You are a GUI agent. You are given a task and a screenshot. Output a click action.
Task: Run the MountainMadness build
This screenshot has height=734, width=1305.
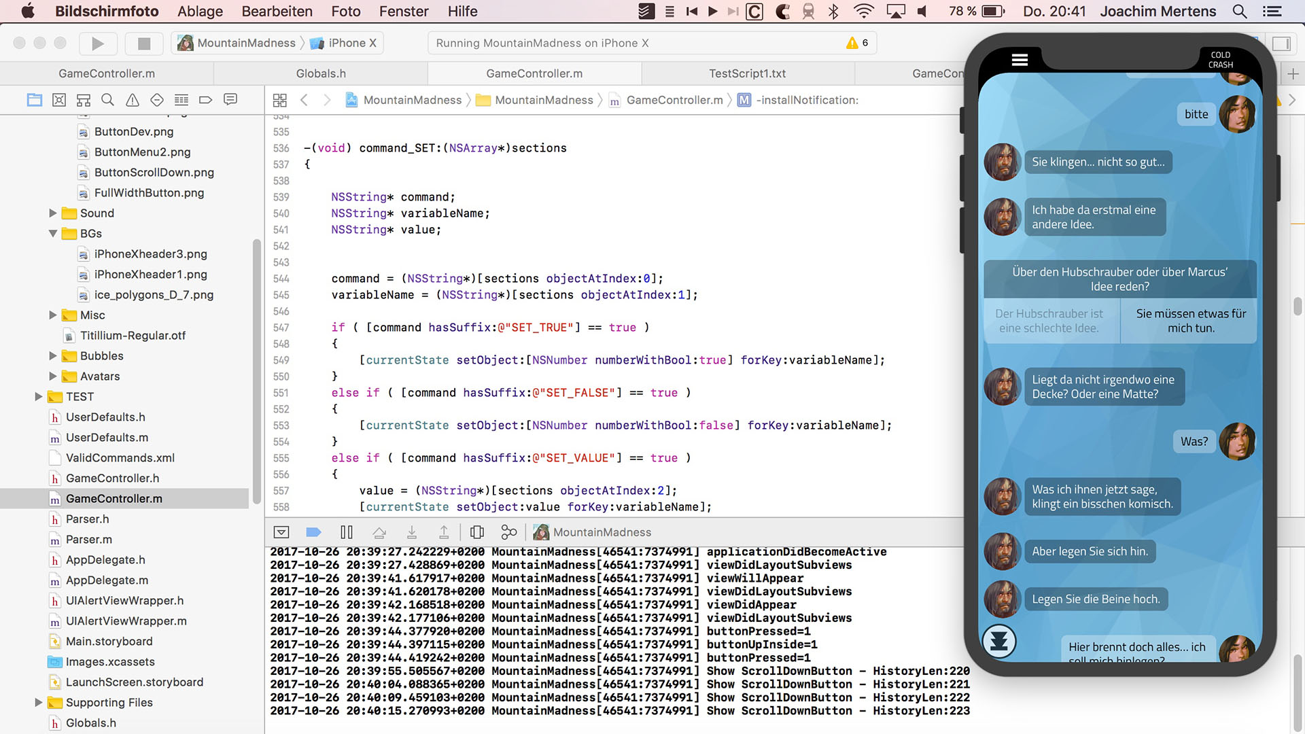[98, 43]
